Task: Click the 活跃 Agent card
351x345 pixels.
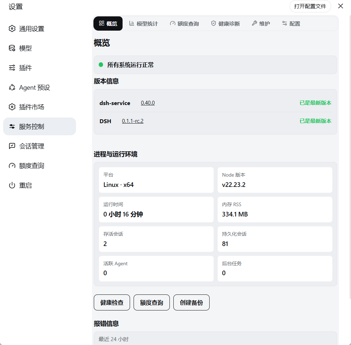Action: pyautogui.click(x=156, y=268)
